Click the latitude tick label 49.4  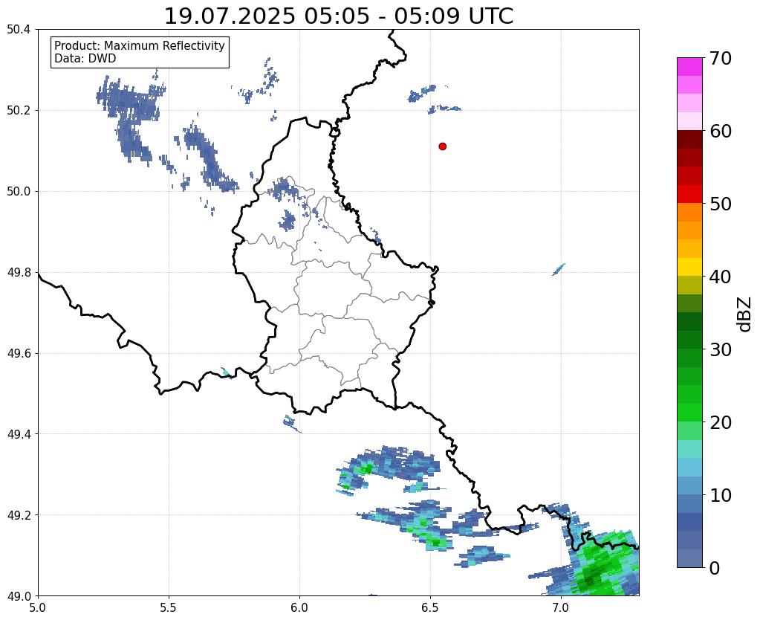pos(19,434)
